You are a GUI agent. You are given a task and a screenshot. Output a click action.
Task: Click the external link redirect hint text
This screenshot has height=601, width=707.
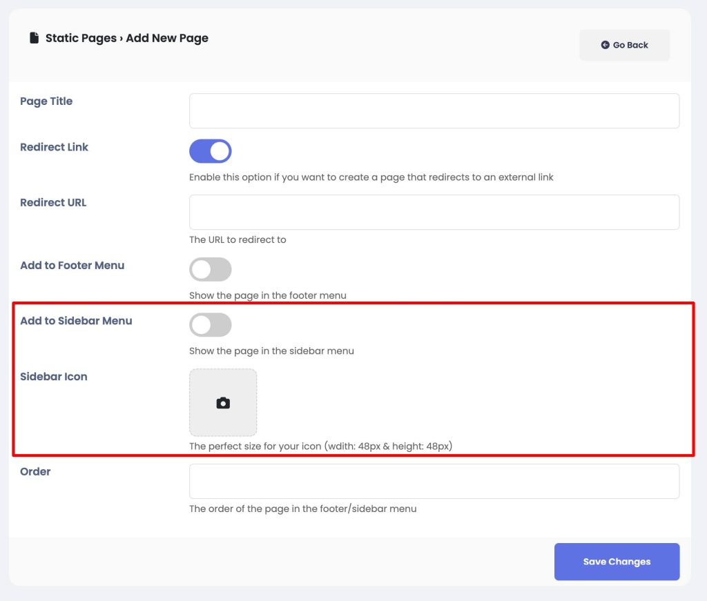tap(371, 177)
